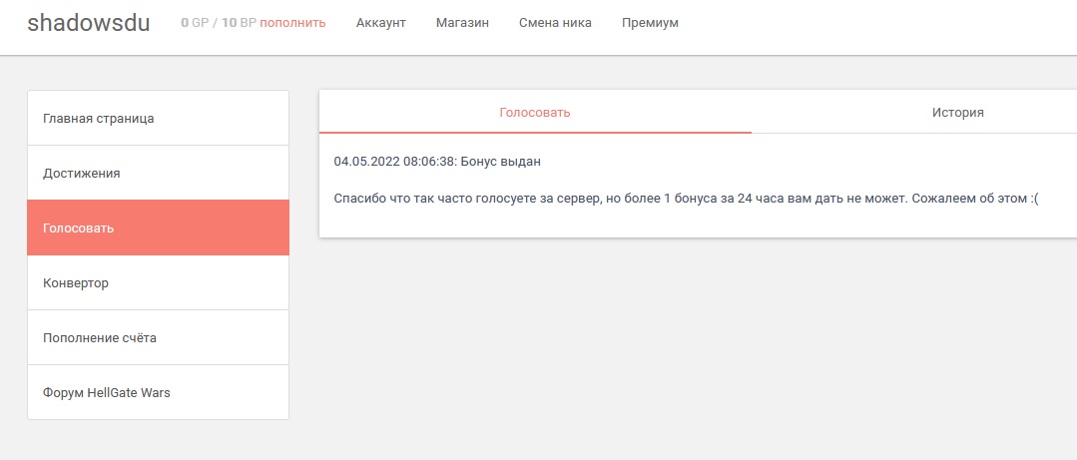Go to Смена ника page
Screen dimensions: 1077x460
pos(555,23)
